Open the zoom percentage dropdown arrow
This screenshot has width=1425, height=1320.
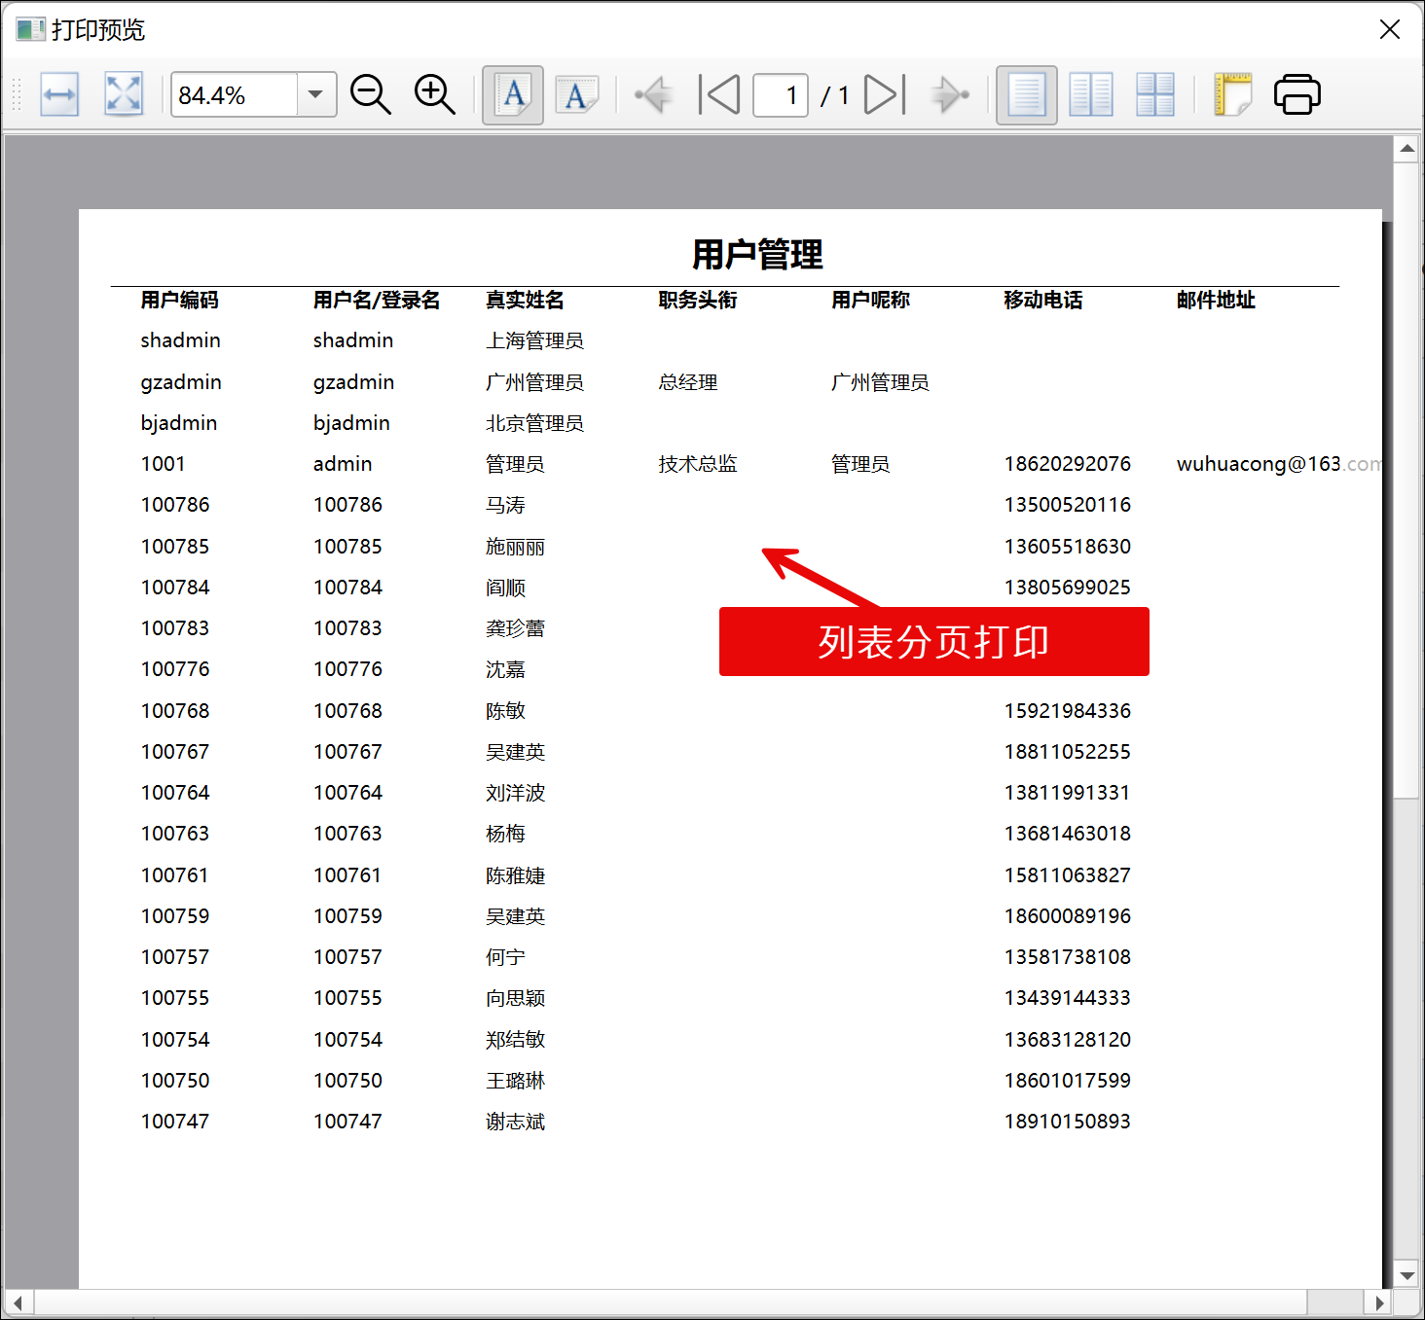tap(315, 95)
